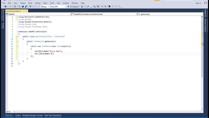Open the Solution Explorer side panel

click(205, 25)
